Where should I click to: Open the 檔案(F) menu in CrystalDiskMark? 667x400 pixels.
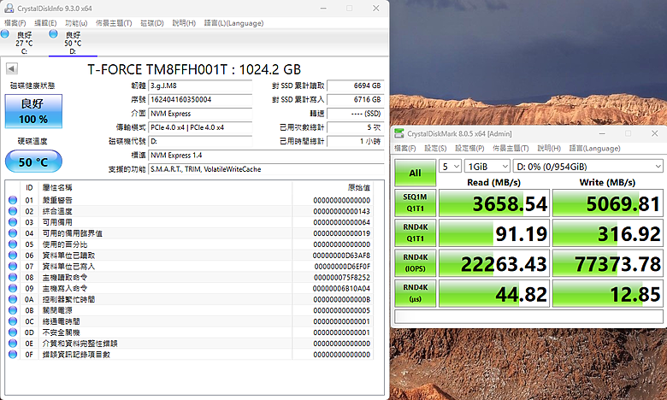pos(405,149)
